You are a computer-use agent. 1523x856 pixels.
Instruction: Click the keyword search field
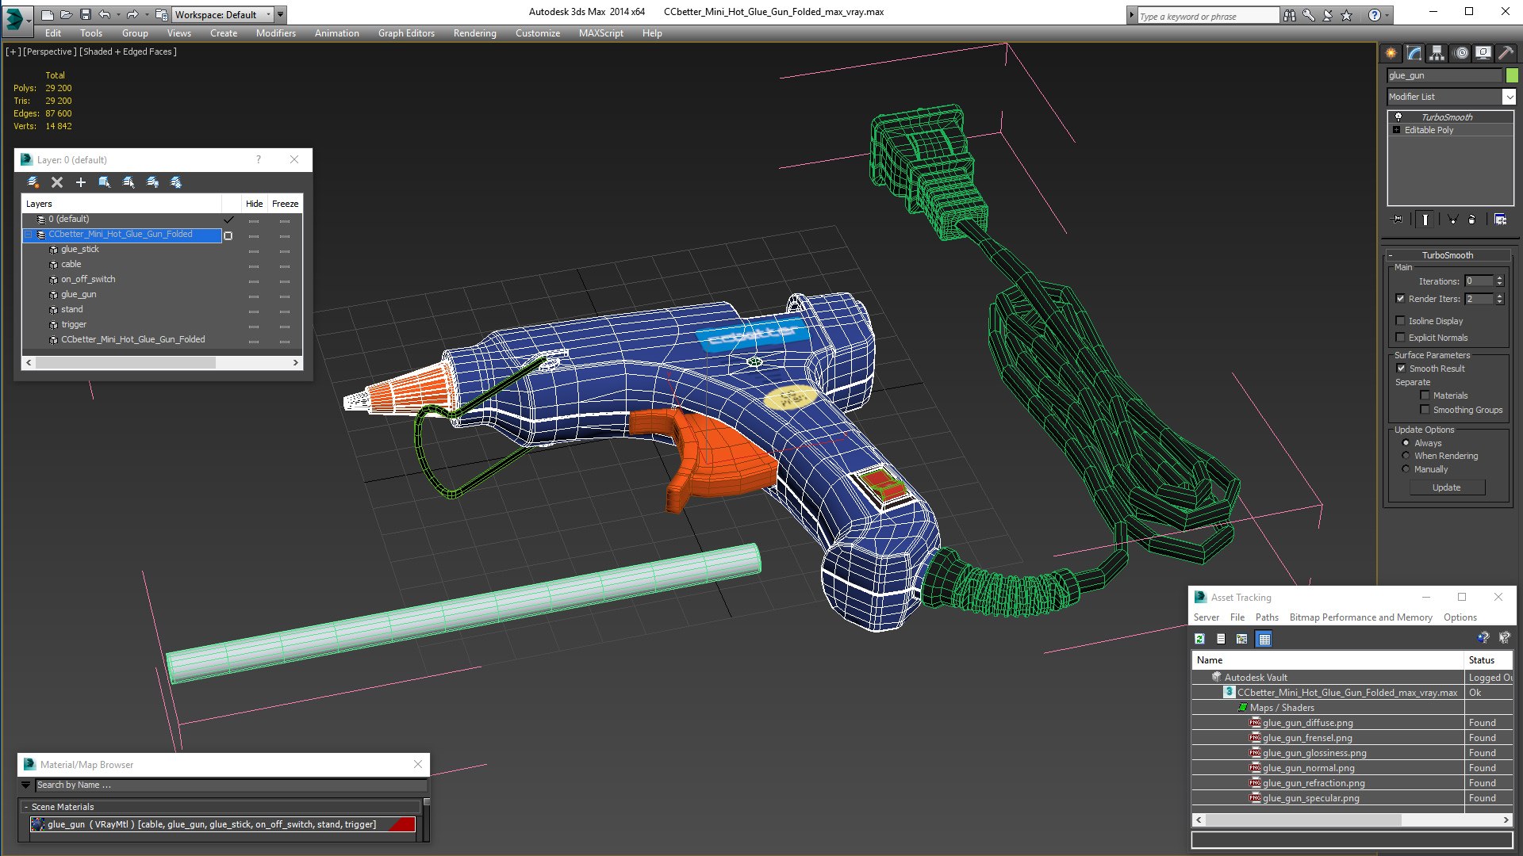[x=1207, y=16]
